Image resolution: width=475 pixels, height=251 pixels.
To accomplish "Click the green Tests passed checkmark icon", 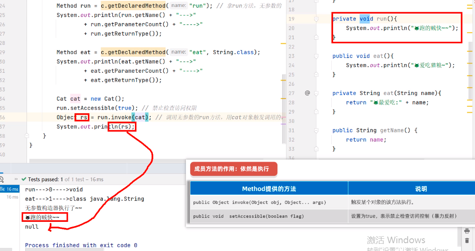I will (24, 179).
